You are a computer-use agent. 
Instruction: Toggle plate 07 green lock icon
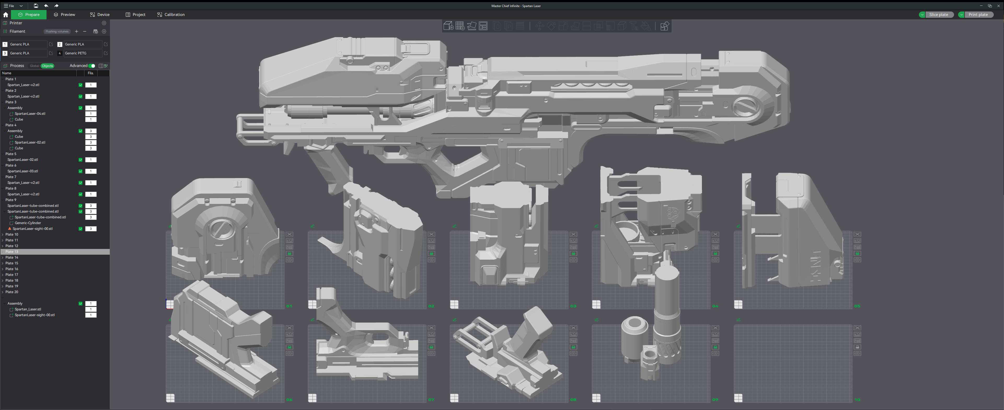coord(431,347)
